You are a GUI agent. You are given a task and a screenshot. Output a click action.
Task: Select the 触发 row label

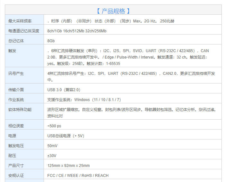coord(12,51)
